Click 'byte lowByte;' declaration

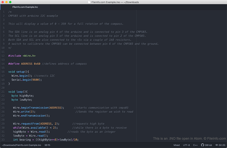pos(22,100)
